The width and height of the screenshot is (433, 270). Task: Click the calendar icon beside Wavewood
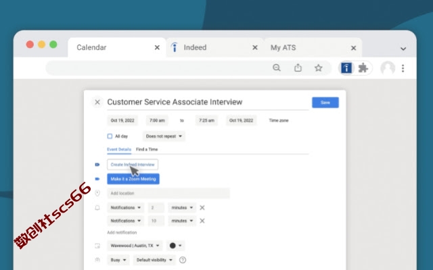tap(97, 246)
